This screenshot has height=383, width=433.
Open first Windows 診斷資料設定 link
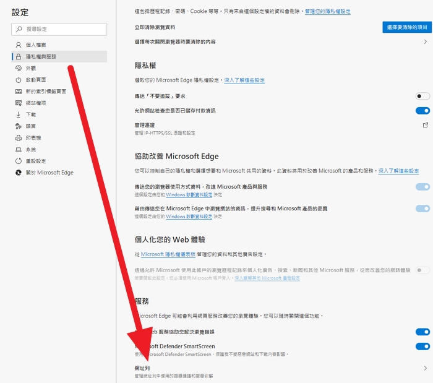[x=189, y=195]
